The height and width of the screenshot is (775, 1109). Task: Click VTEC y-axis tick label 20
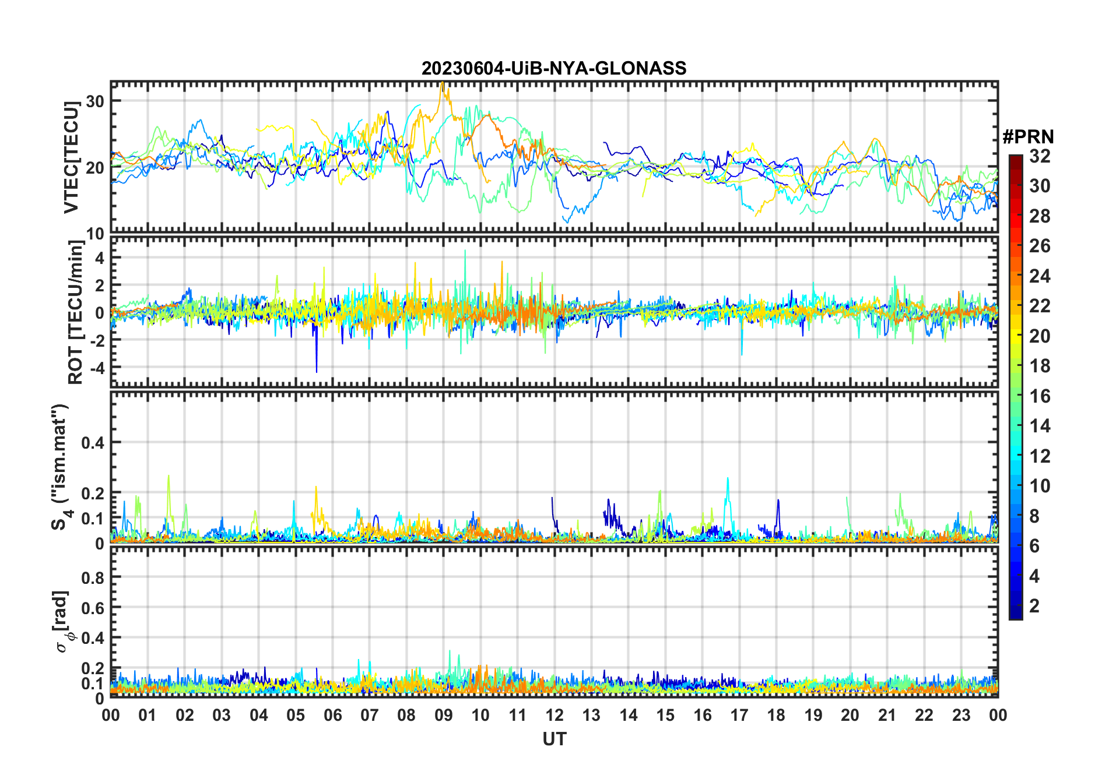point(95,168)
